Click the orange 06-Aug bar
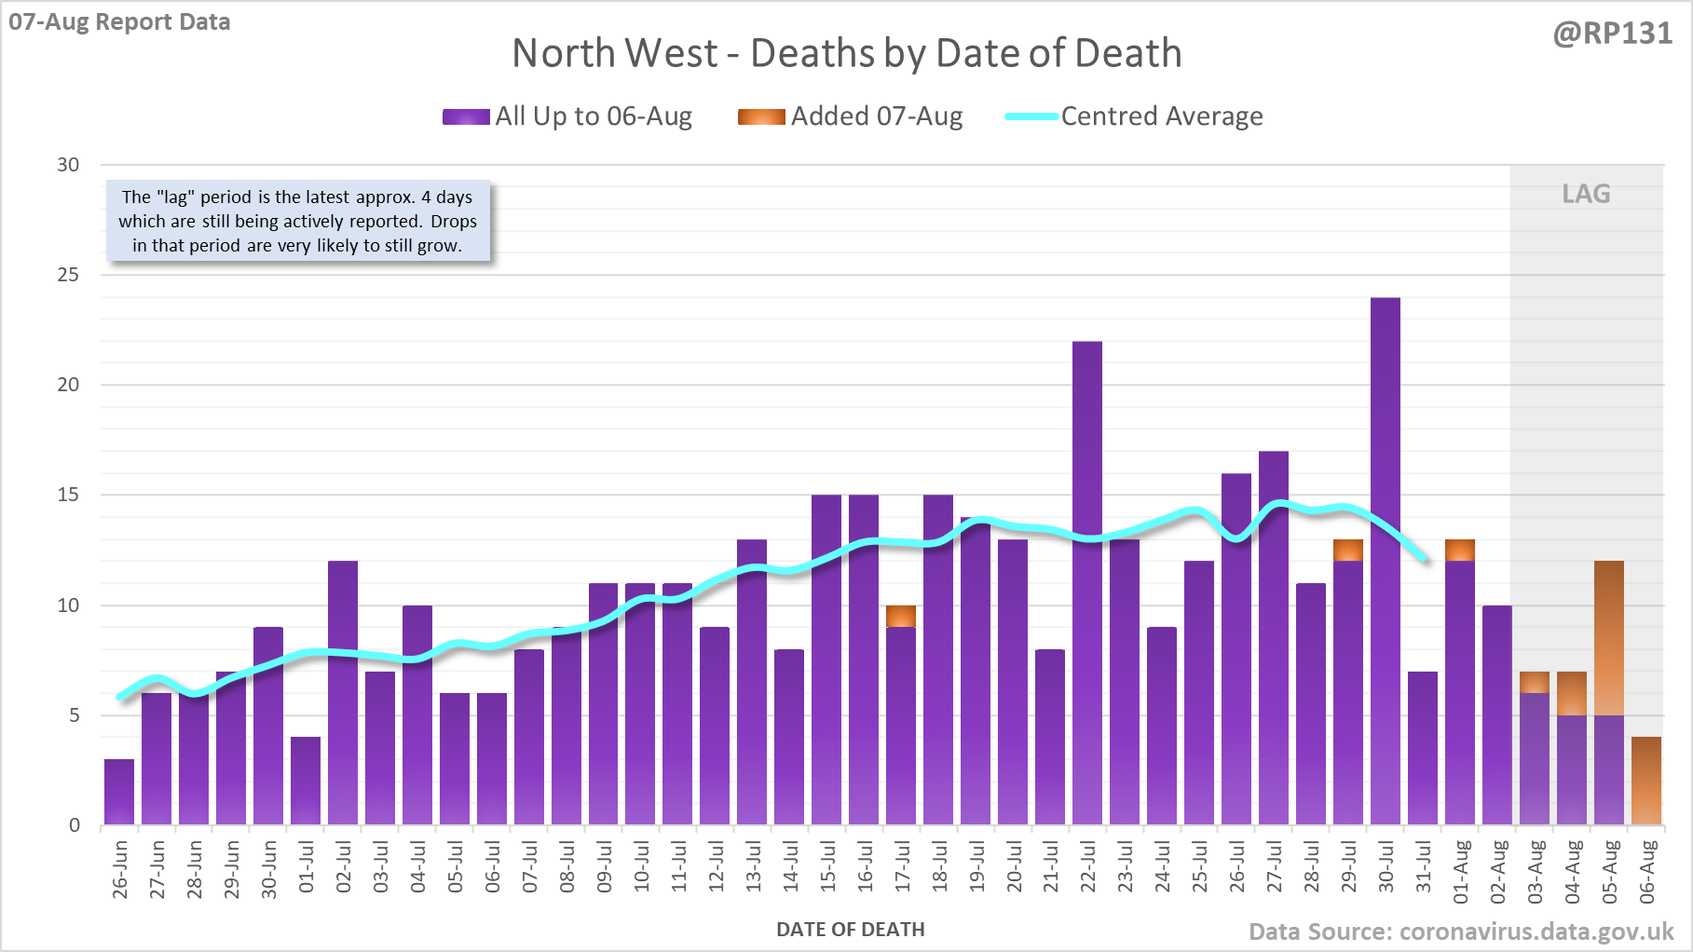Viewport: 1693px width, 952px height. click(x=1645, y=781)
